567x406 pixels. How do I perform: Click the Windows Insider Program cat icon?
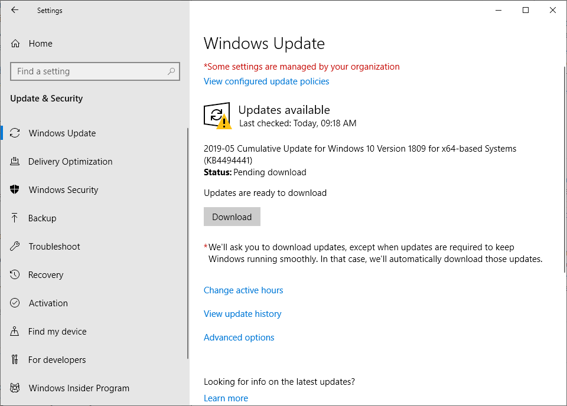[x=15, y=388]
